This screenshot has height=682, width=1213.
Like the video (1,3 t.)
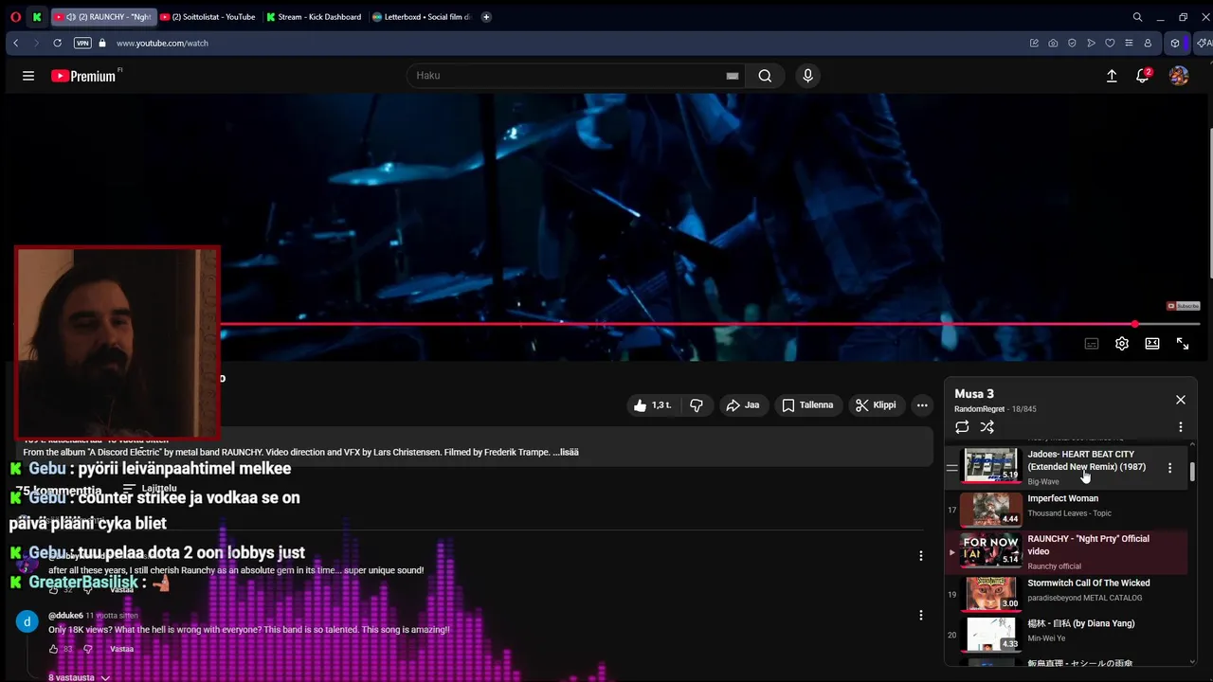(x=652, y=405)
